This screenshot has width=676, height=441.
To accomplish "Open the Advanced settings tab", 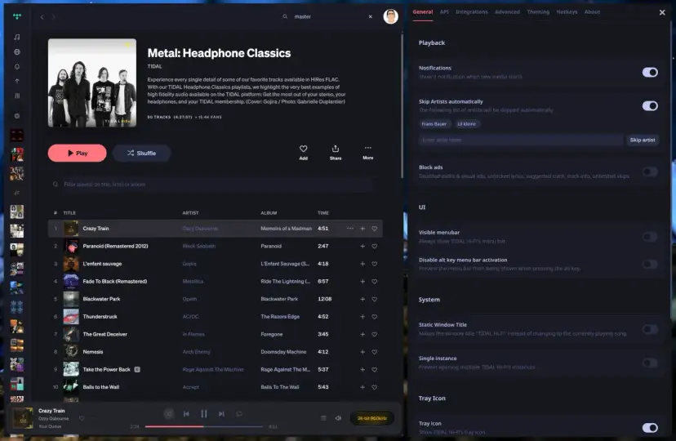I will click(x=507, y=12).
